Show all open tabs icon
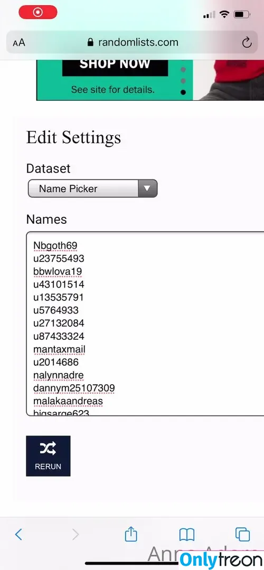 click(x=242, y=534)
